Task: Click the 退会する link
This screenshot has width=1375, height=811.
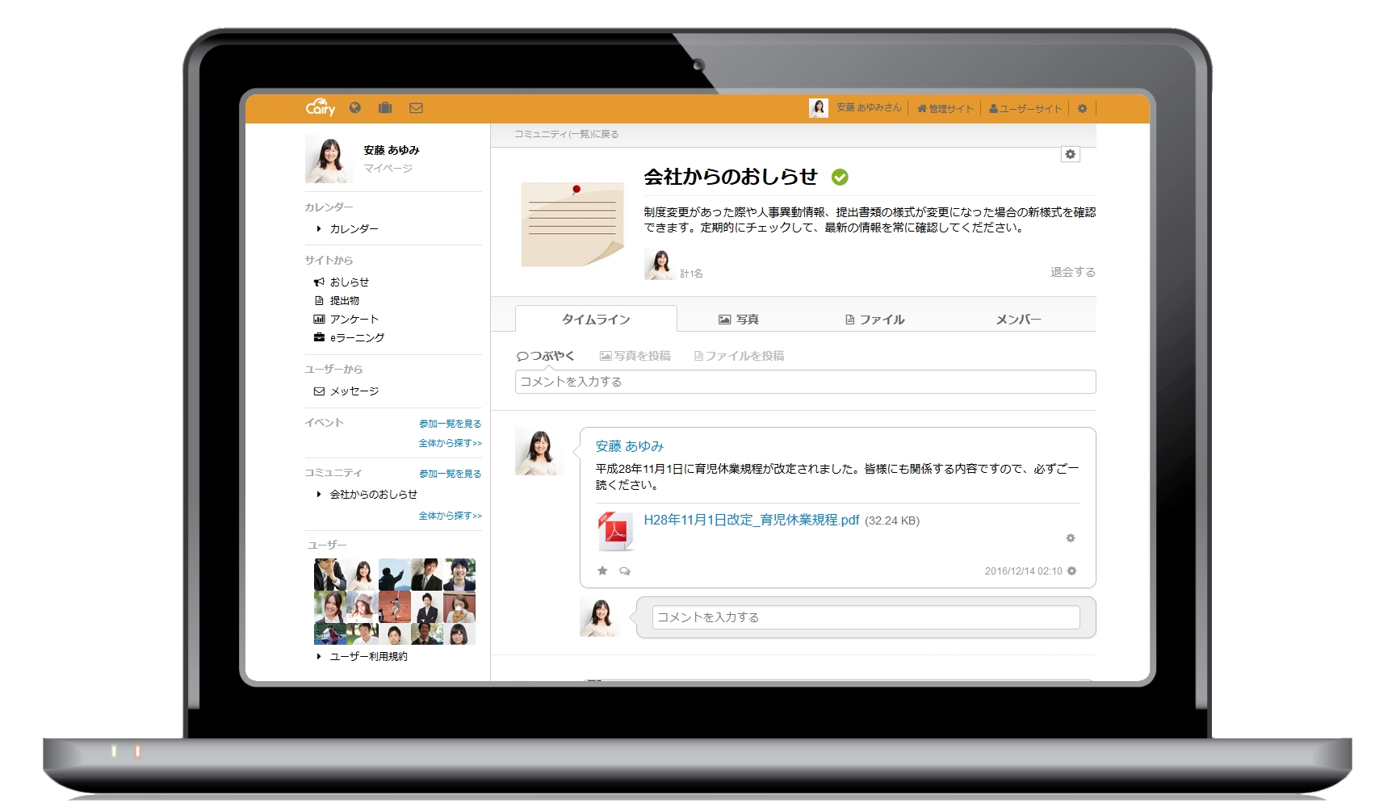Action: (1073, 272)
